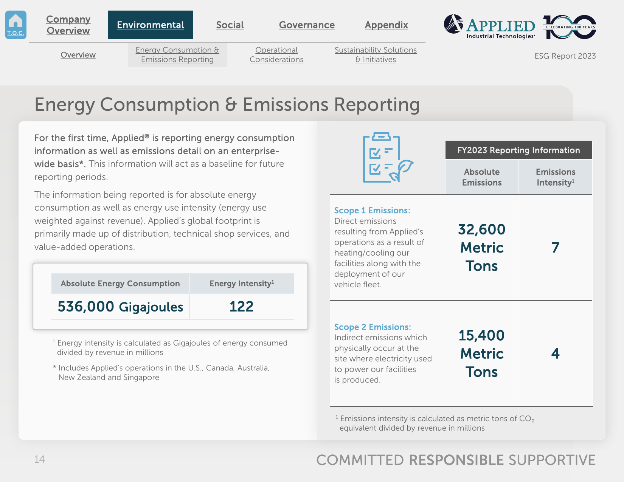This screenshot has height=482, width=624.
Task: Click the ESG Report 2023 label
Action: tap(565, 56)
